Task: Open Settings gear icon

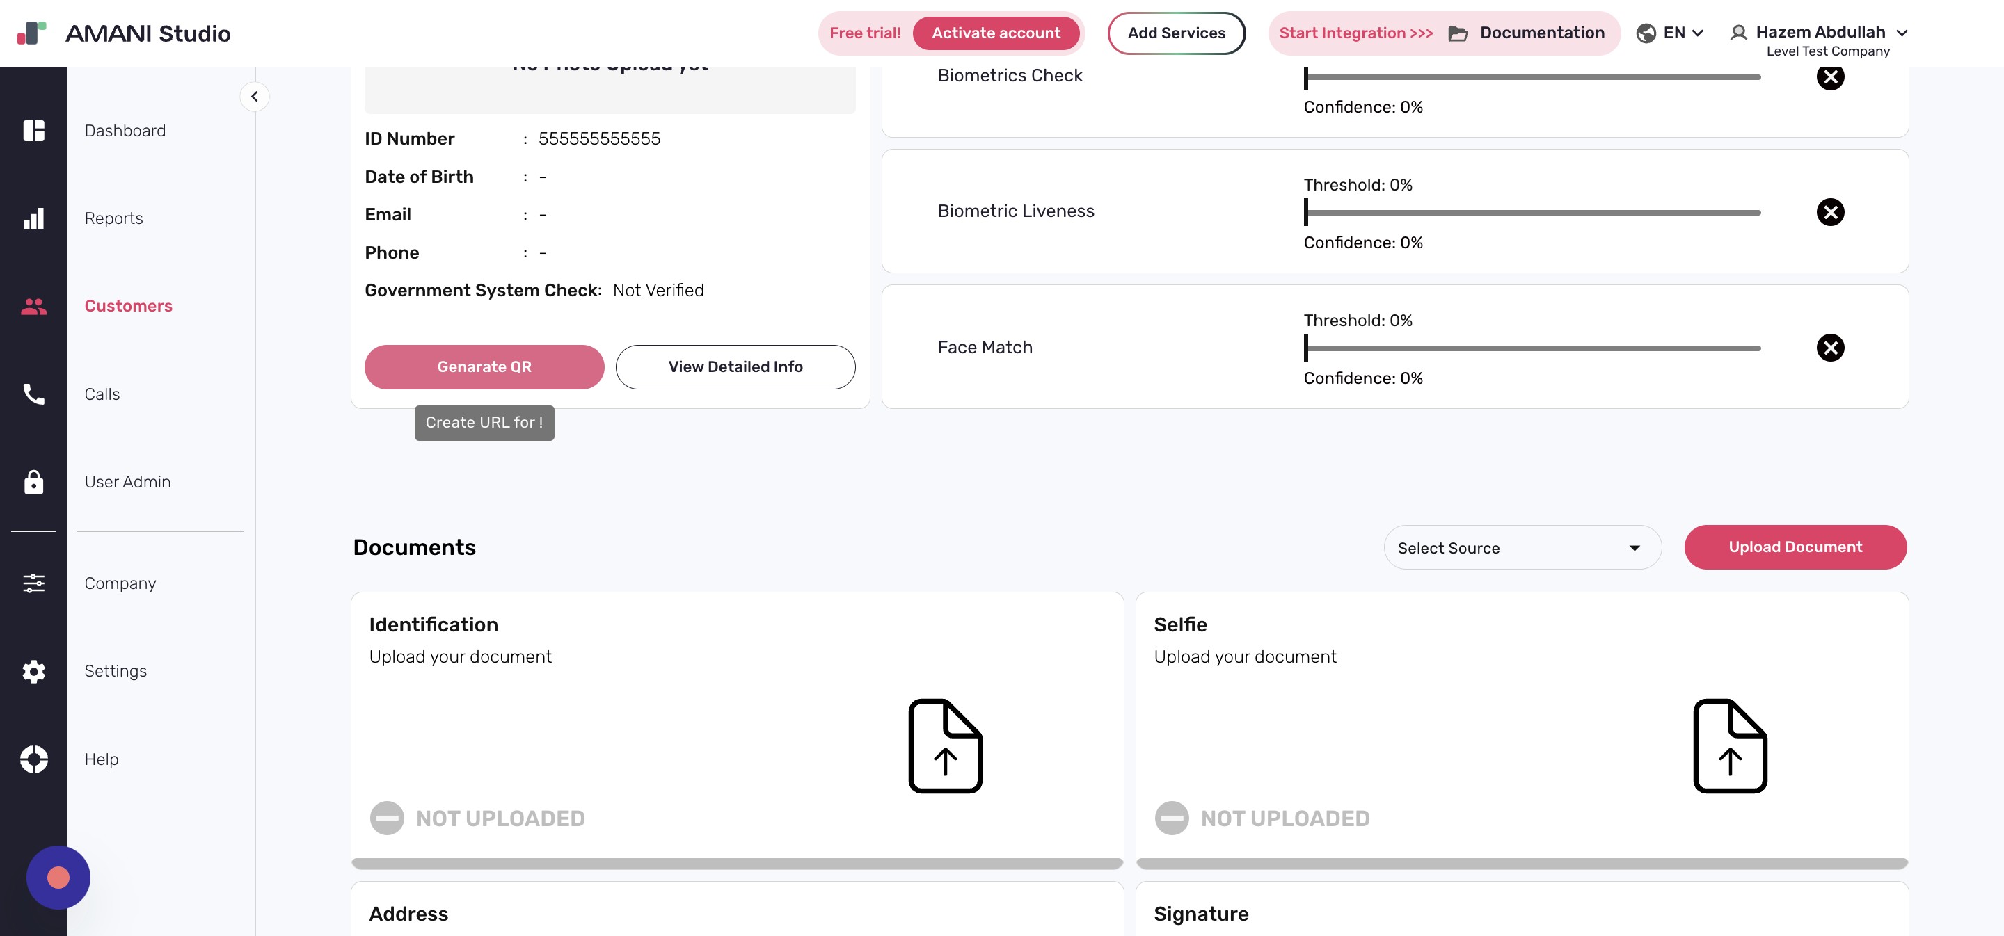Action: click(33, 671)
